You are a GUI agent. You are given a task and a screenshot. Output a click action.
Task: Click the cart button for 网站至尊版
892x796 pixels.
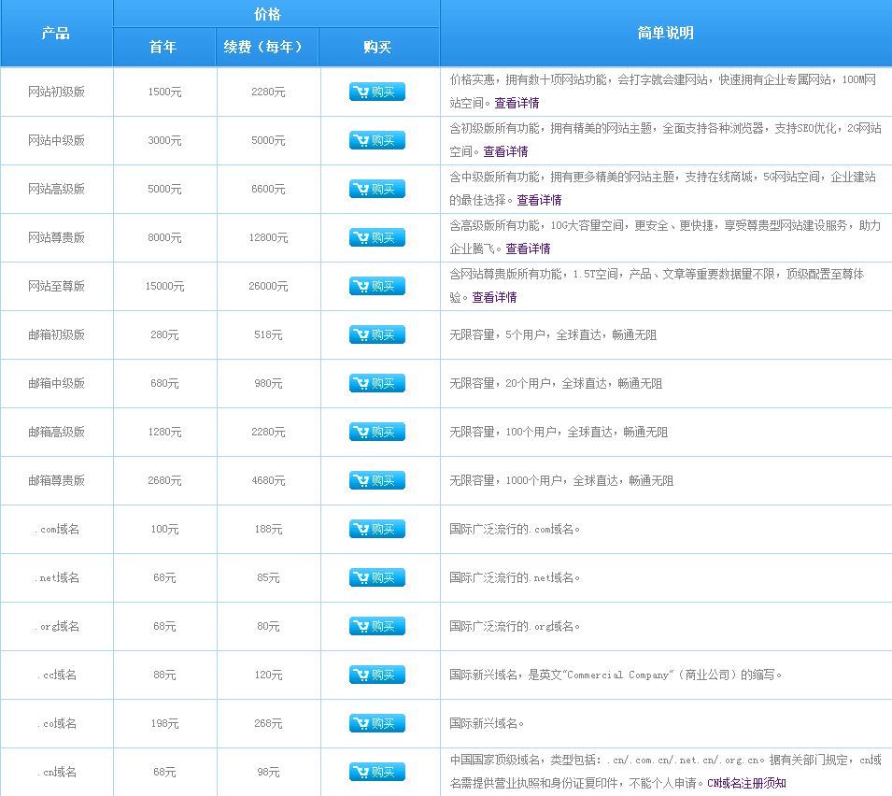pyautogui.click(x=377, y=286)
